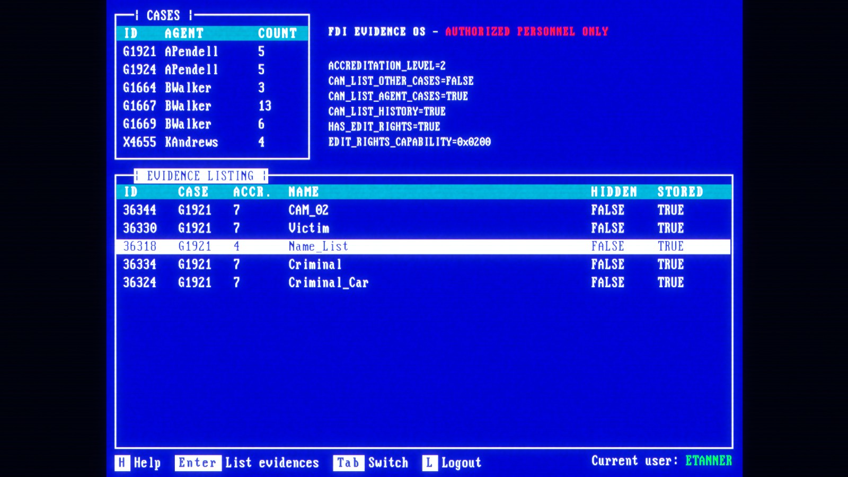Click current user ETANNER label
The image size is (848, 477).
coord(708,461)
